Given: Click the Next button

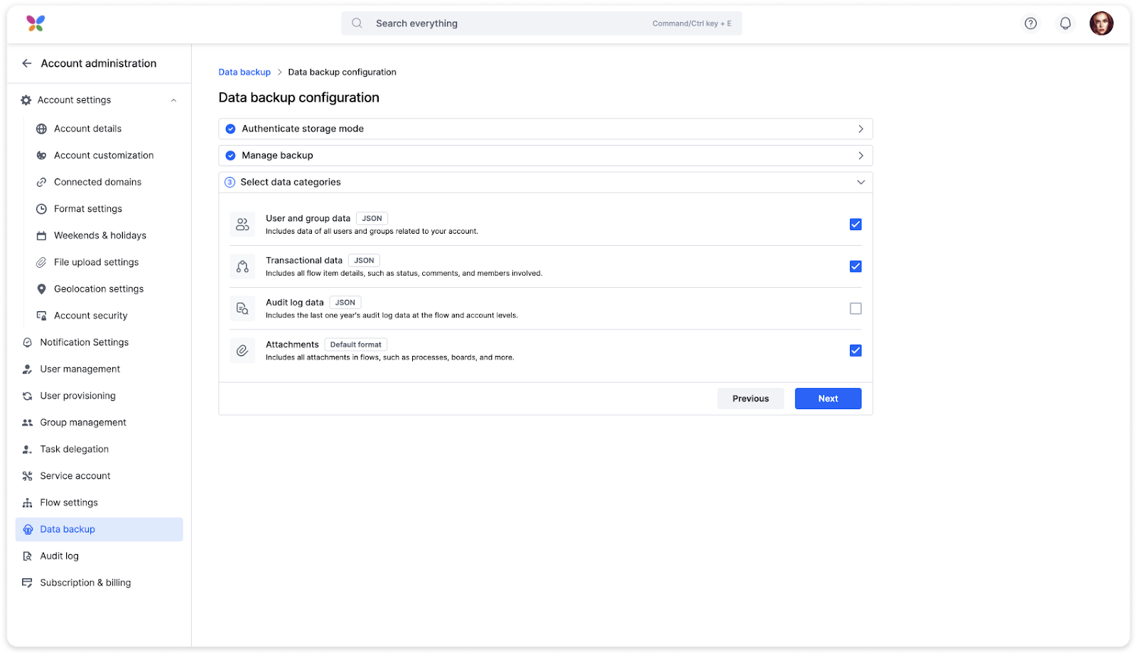Looking at the screenshot, I should tap(828, 399).
